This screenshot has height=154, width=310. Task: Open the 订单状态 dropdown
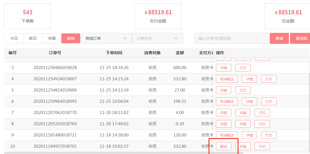tap(158, 38)
